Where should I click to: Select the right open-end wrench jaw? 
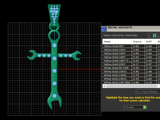tap(77, 55)
